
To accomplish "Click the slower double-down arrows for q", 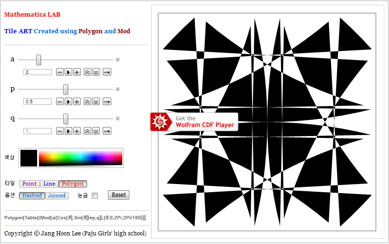I will click(x=96, y=131).
